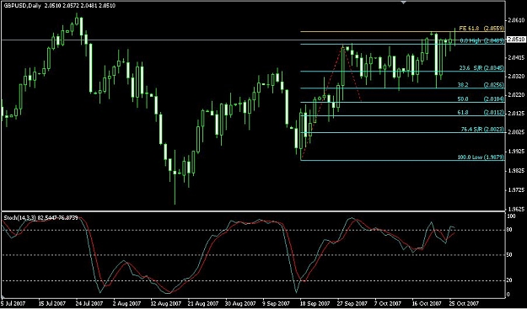Click the 61.8 (2.0112) retracement label

(481, 113)
